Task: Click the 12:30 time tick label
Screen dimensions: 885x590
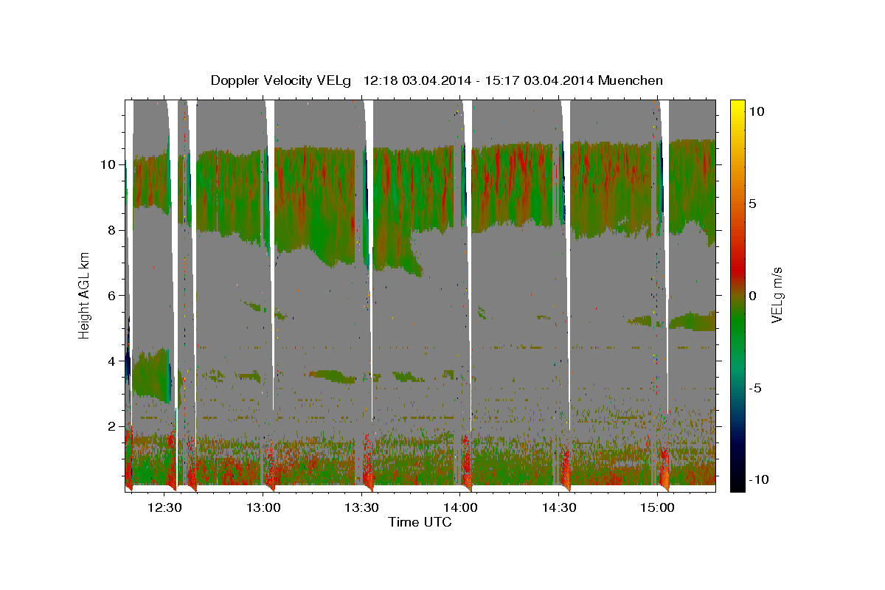Action: 164,507
